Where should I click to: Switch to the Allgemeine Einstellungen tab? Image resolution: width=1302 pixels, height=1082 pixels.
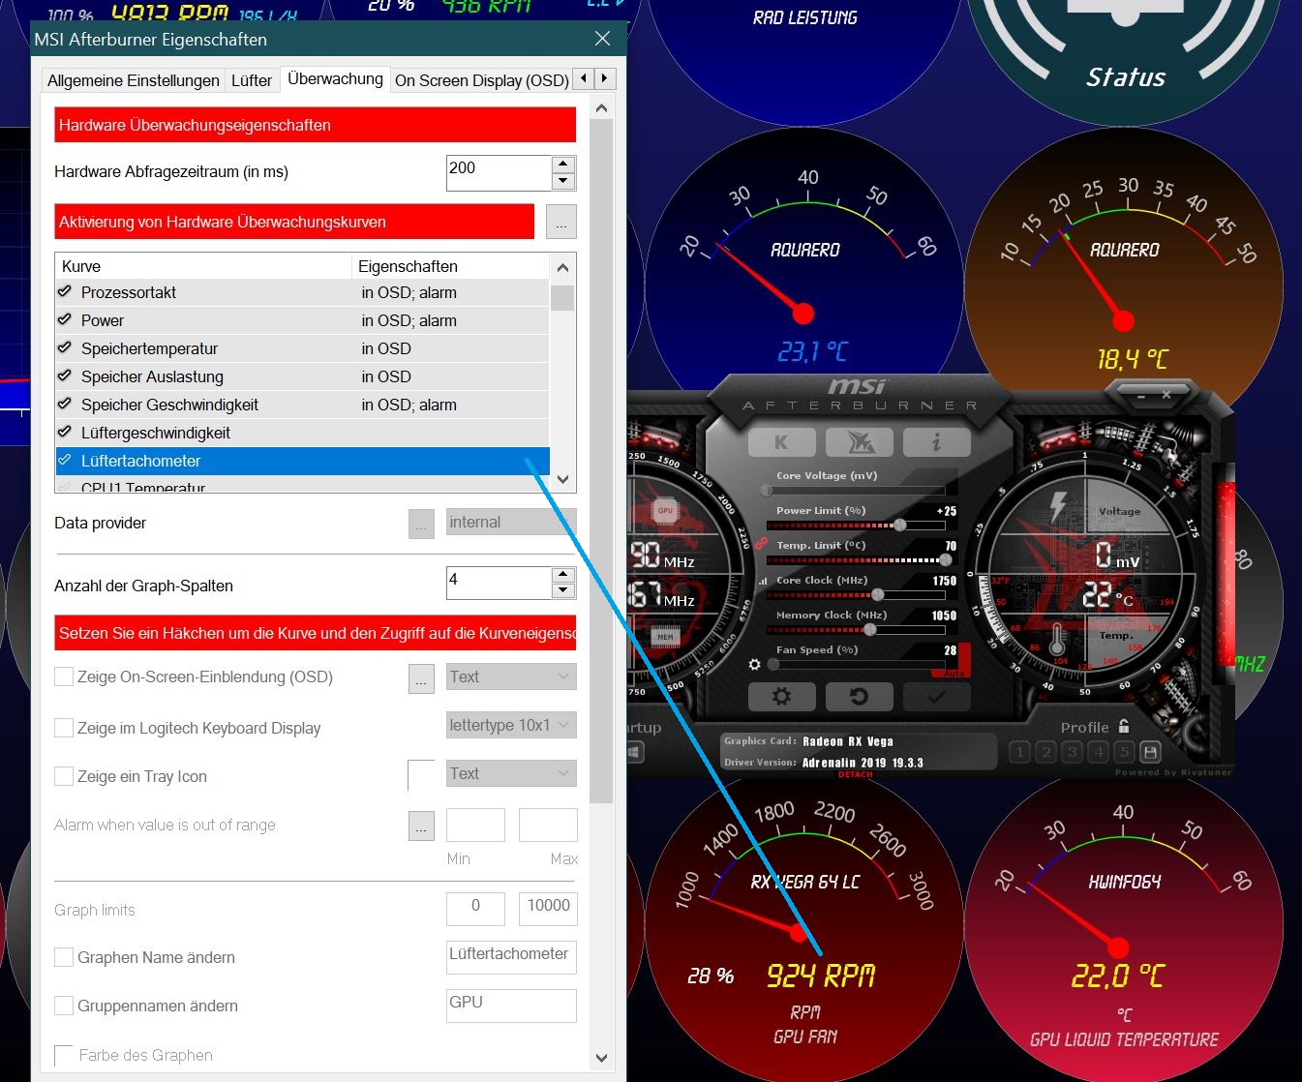pos(134,80)
